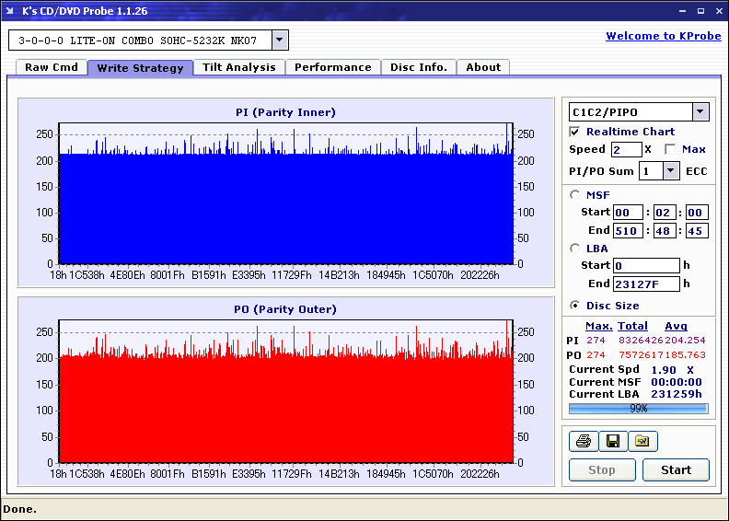
Task: Open the PI/PO Sum dropdown
Action: tap(670, 170)
